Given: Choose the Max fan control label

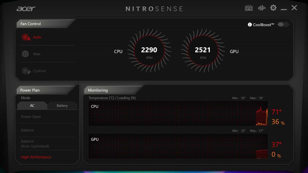Looking at the screenshot, I should tap(37, 54).
